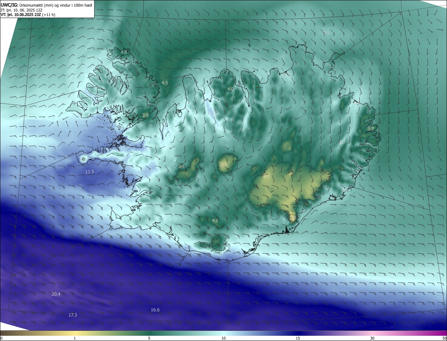Click the 7.9 value label
447x341 pixels.
(x=326, y=33)
